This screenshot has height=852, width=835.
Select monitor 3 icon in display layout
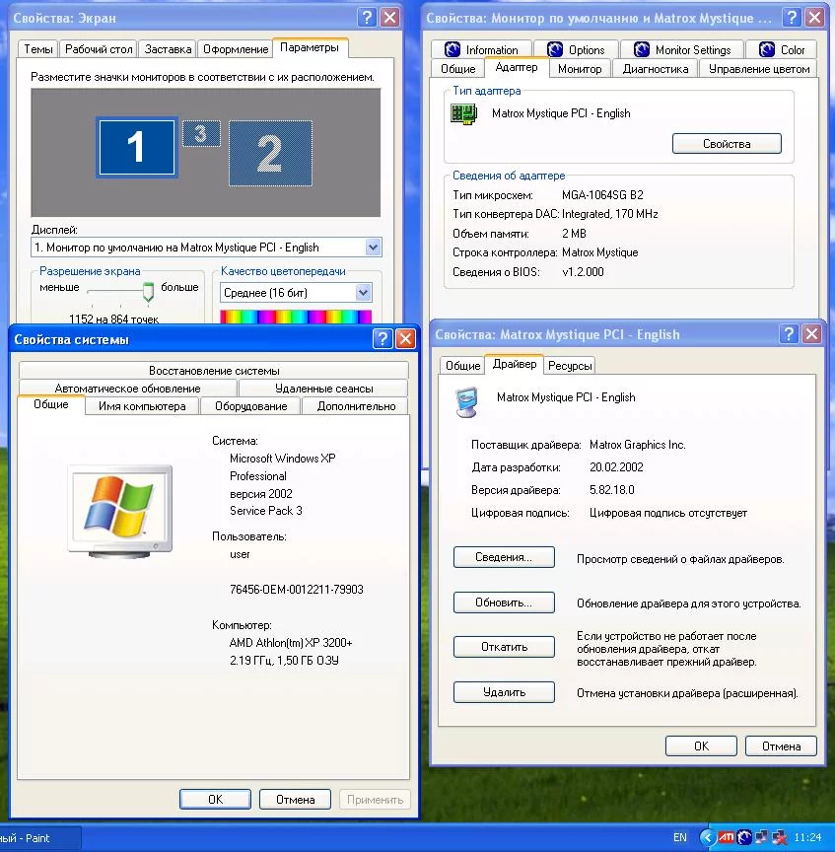[201, 134]
